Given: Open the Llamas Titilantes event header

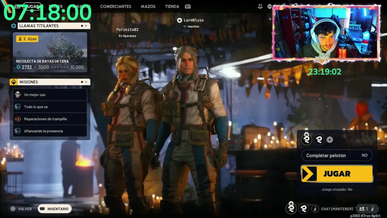Looking at the screenshot, I should pyautogui.click(x=54, y=26).
